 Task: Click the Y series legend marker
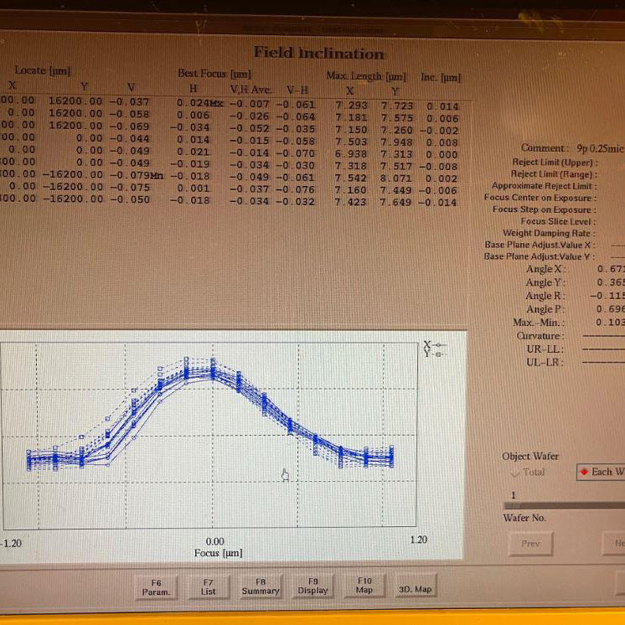435,354
